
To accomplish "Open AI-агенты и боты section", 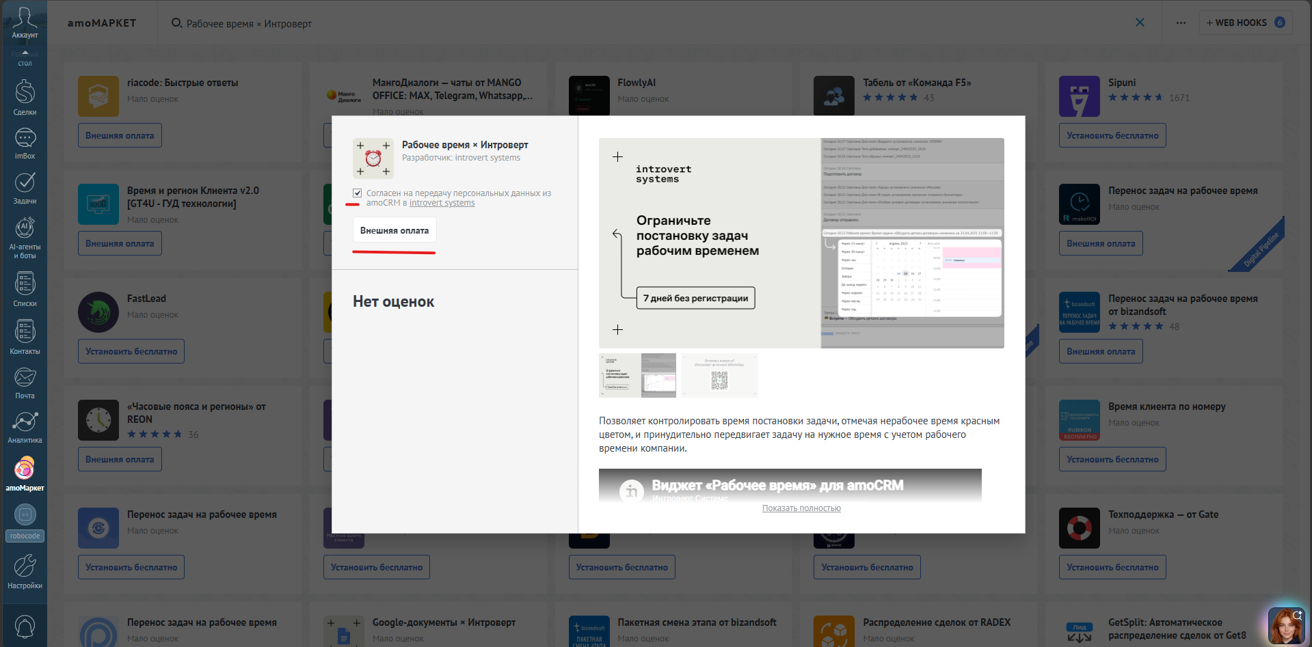I will (25, 237).
